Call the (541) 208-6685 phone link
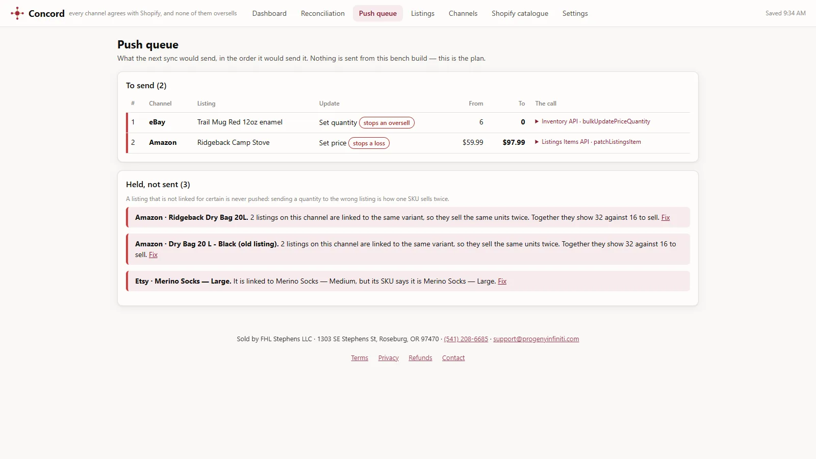Image resolution: width=816 pixels, height=459 pixels. [x=466, y=339]
